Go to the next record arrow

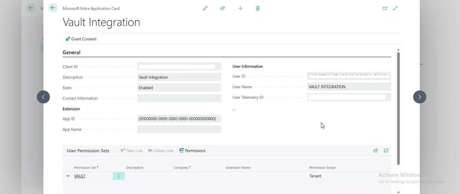[419, 97]
